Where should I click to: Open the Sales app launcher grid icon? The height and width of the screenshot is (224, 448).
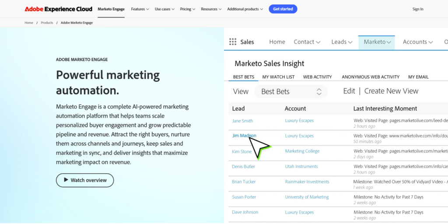pos(233,42)
